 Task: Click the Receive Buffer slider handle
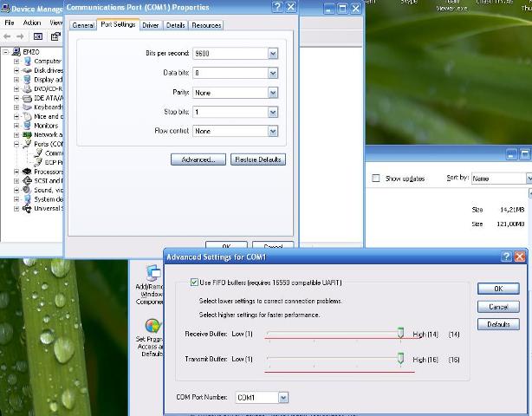point(400,333)
